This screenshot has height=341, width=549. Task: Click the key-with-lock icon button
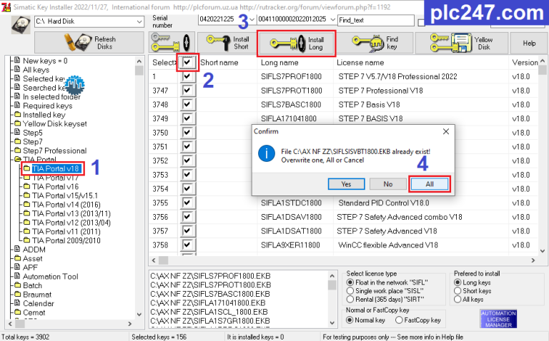(172, 43)
